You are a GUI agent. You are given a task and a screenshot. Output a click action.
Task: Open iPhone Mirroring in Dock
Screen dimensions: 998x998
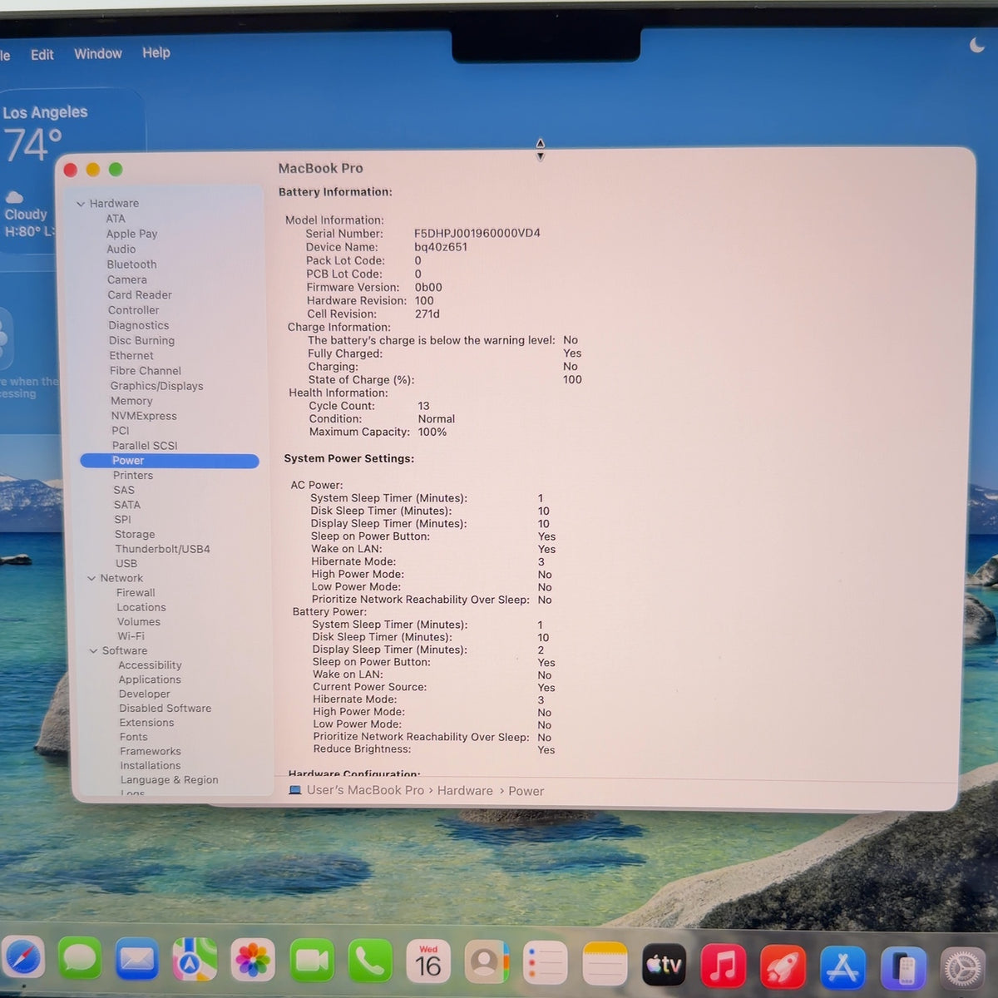(903, 969)
